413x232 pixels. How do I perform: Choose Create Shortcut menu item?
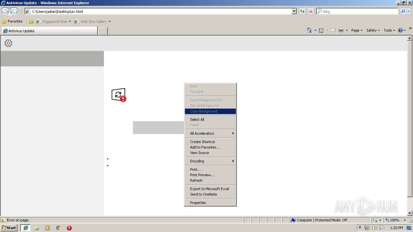coord(210,142)
